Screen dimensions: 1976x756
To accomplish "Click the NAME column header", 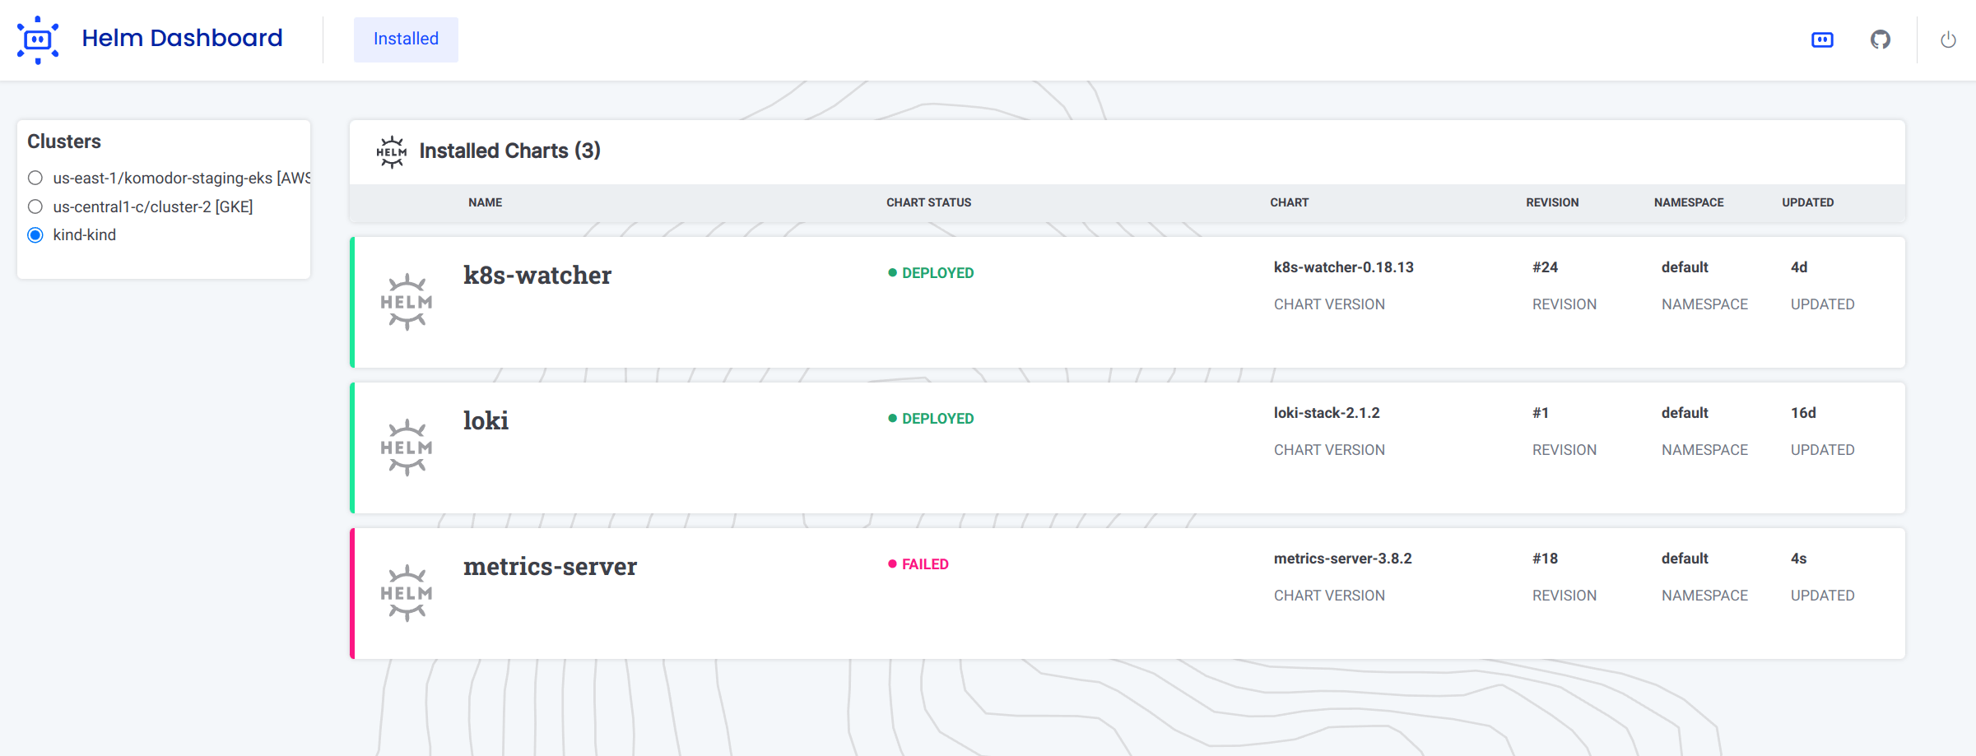I will coord(484,202).
